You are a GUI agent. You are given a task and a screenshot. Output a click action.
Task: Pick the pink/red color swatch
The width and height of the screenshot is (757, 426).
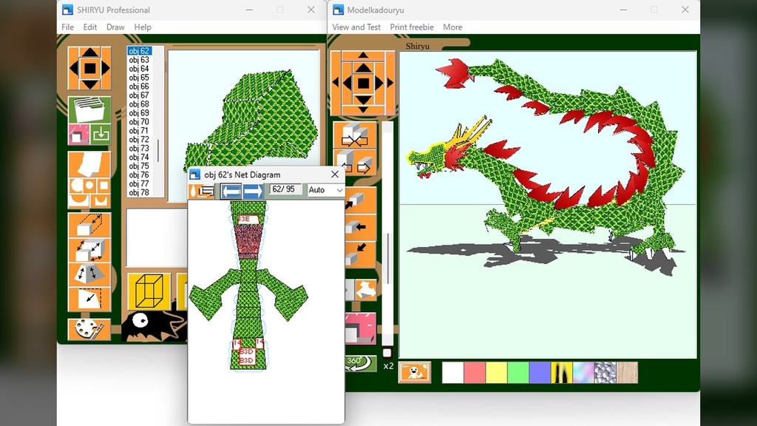pyautogui.click(x=475, y=373)
